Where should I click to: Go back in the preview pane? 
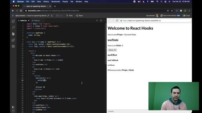click(109, 20)
